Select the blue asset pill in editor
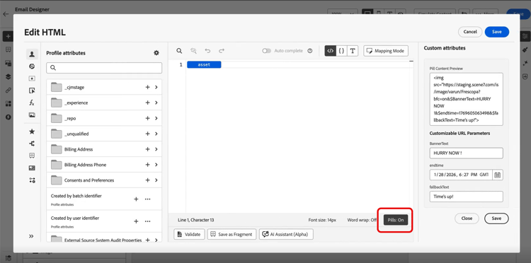Viewport: 531px width, 263px height. point(204,64)
